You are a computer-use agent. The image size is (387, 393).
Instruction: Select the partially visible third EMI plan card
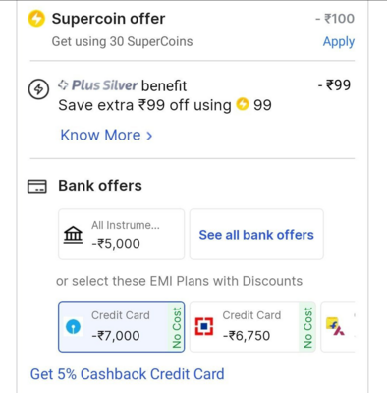338,327
